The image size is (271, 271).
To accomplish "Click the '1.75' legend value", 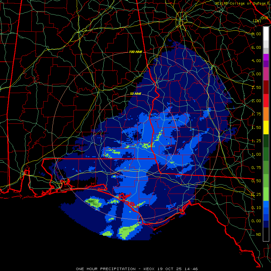I will (x=256, y=114).
